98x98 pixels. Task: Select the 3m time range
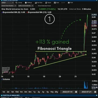[x=26, y=92]
